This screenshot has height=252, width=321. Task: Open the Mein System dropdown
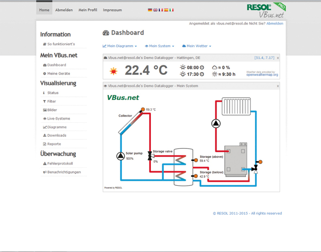(159, 46)
